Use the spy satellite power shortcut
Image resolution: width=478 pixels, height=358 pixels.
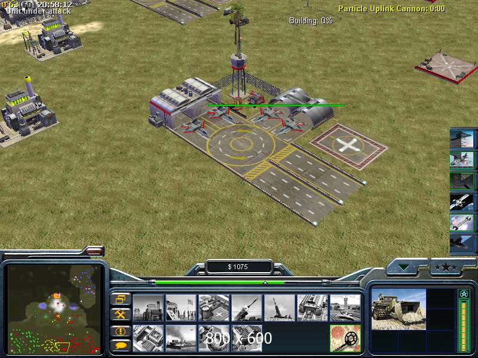click(x=461, y=202)
